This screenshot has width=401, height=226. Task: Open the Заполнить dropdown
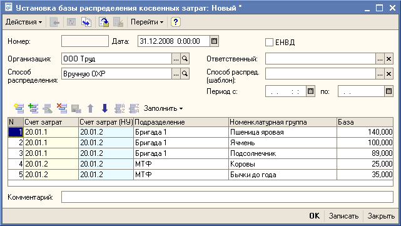coord(163,108)
